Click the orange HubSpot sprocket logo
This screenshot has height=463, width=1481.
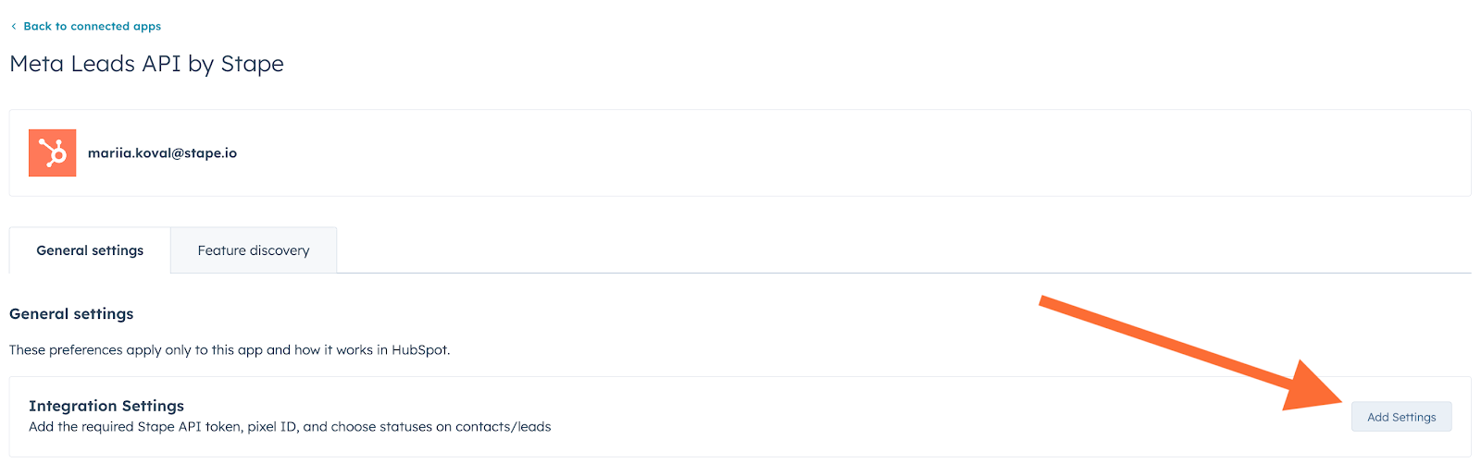[x=53, y=152]
